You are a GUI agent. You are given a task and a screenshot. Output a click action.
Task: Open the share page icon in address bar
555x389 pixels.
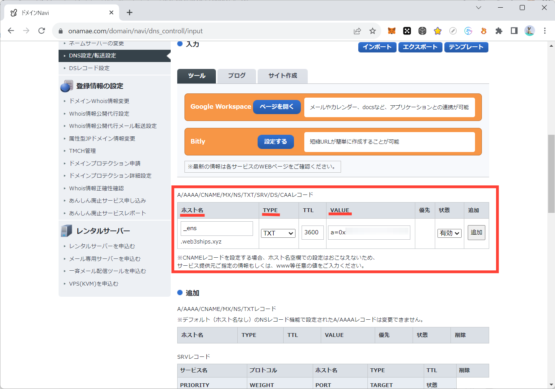click(357, 31)
